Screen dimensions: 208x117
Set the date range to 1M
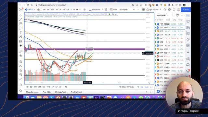click(35, 87)
